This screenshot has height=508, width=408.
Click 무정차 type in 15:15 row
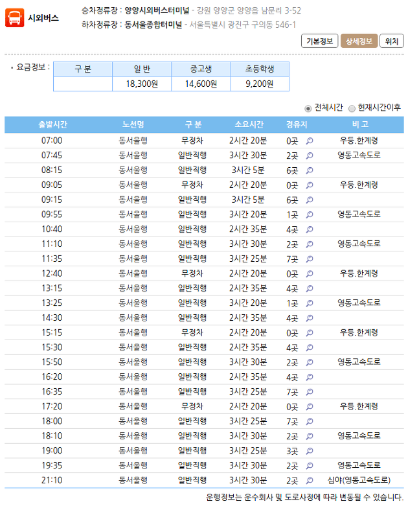192,333
